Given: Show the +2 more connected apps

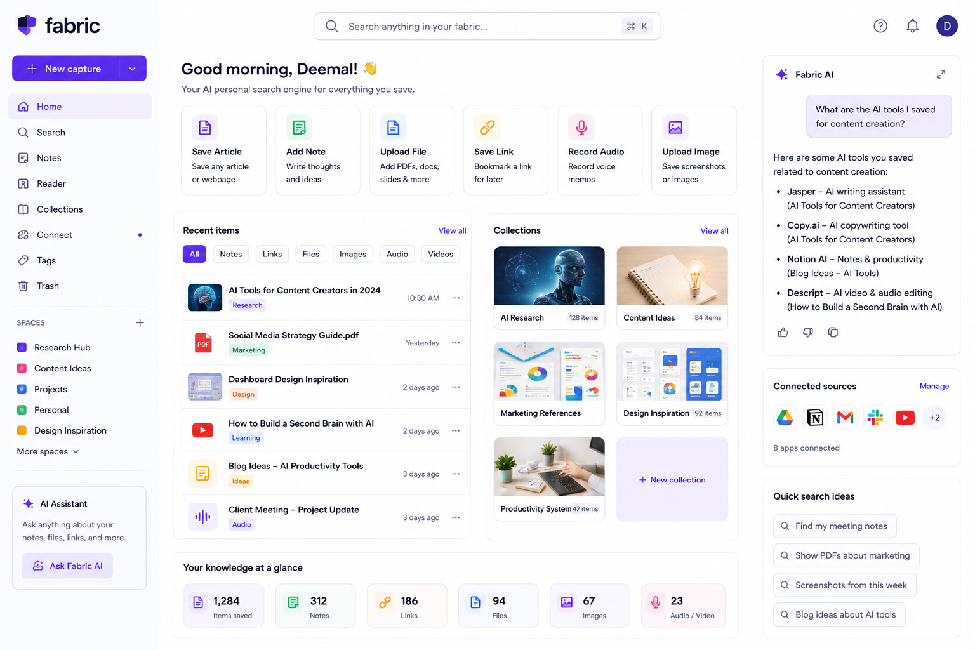Looking at the screenshot, I should point(935,418).
